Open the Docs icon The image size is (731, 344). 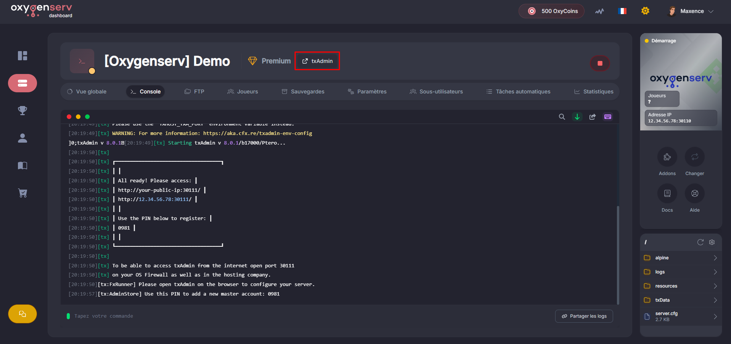point(667,194)
